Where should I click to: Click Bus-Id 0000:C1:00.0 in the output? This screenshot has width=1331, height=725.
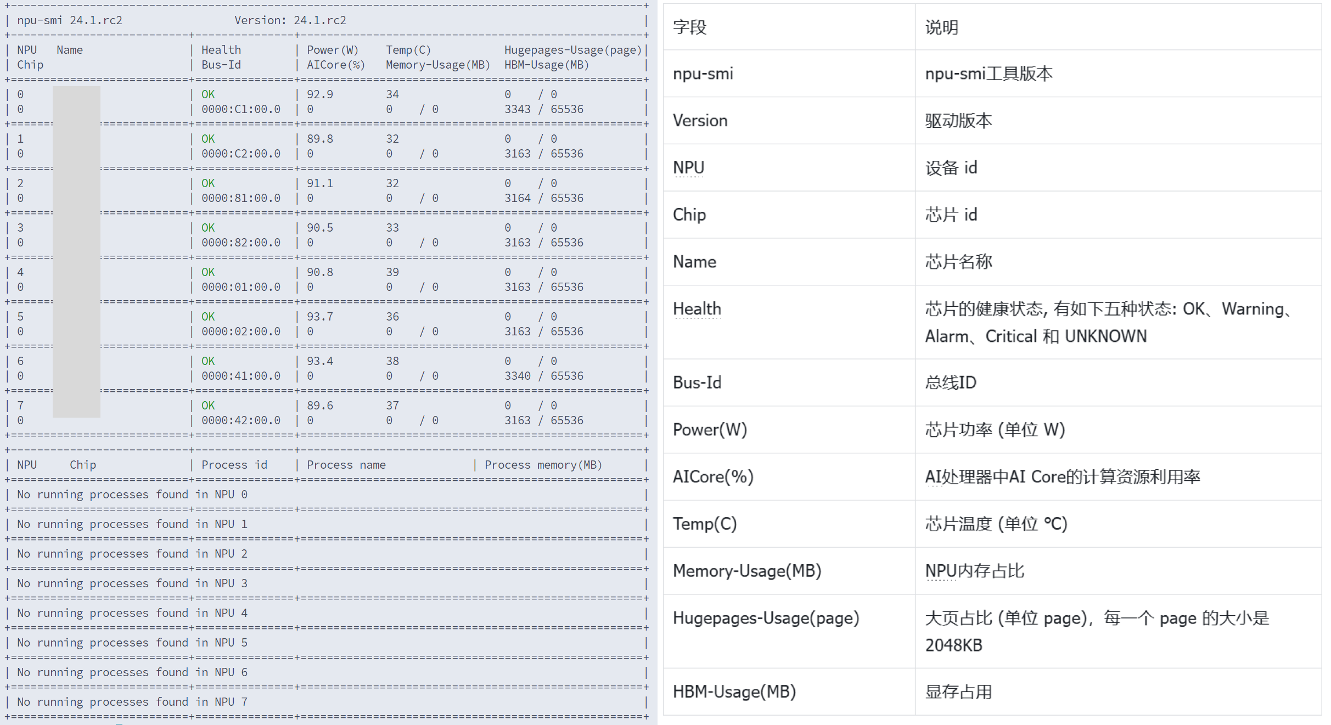coord(240,109)
